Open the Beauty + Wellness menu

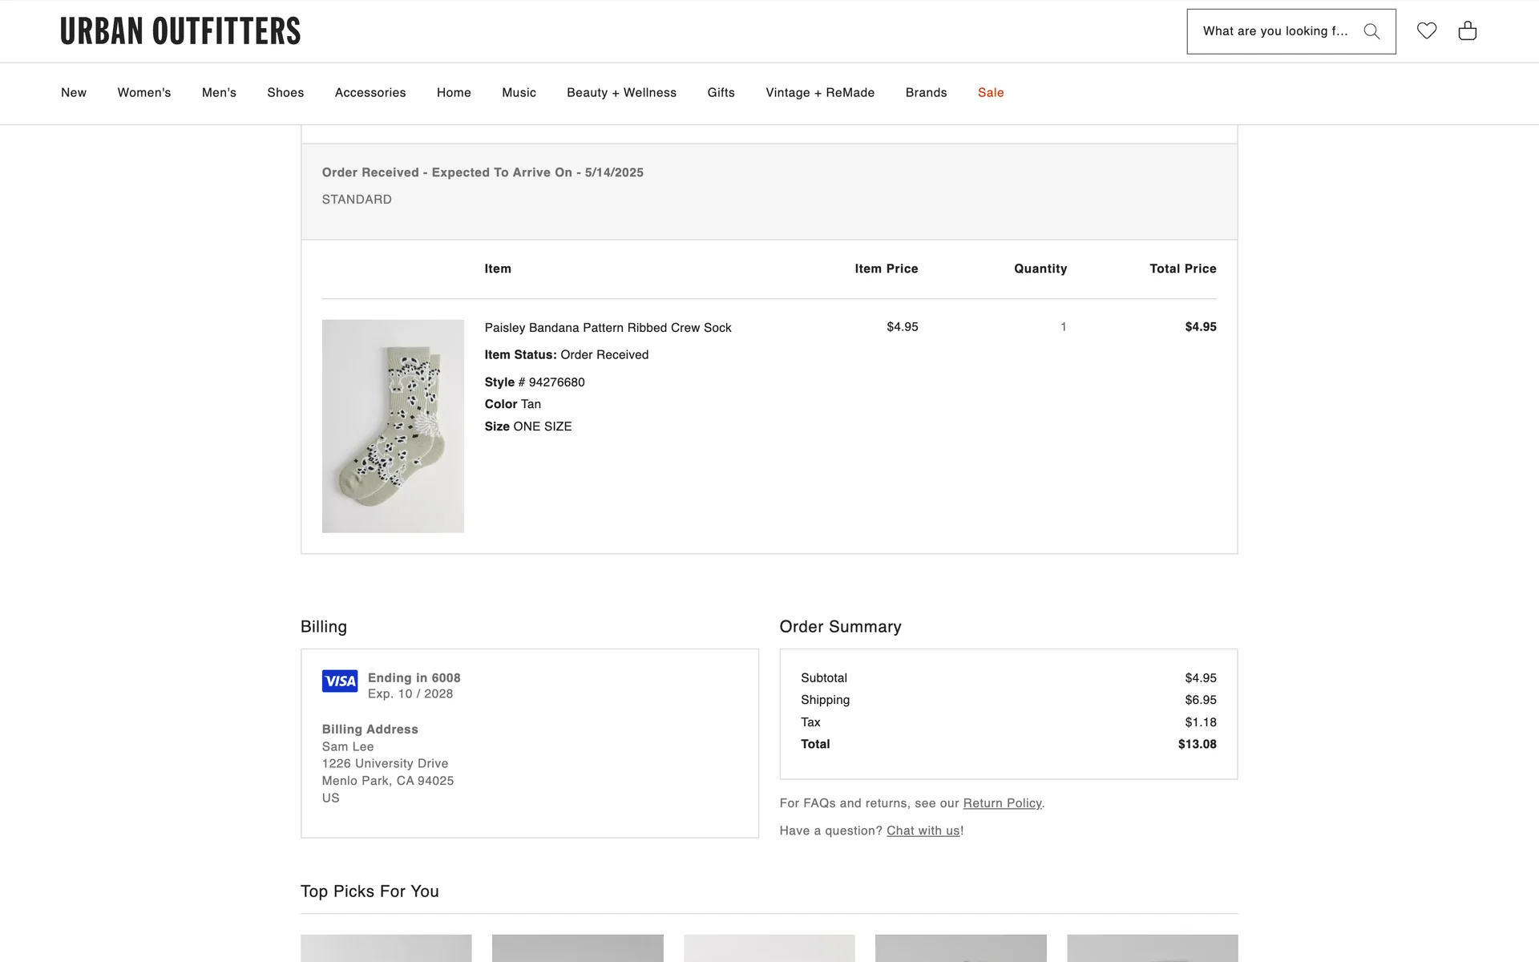pos(621,93)
